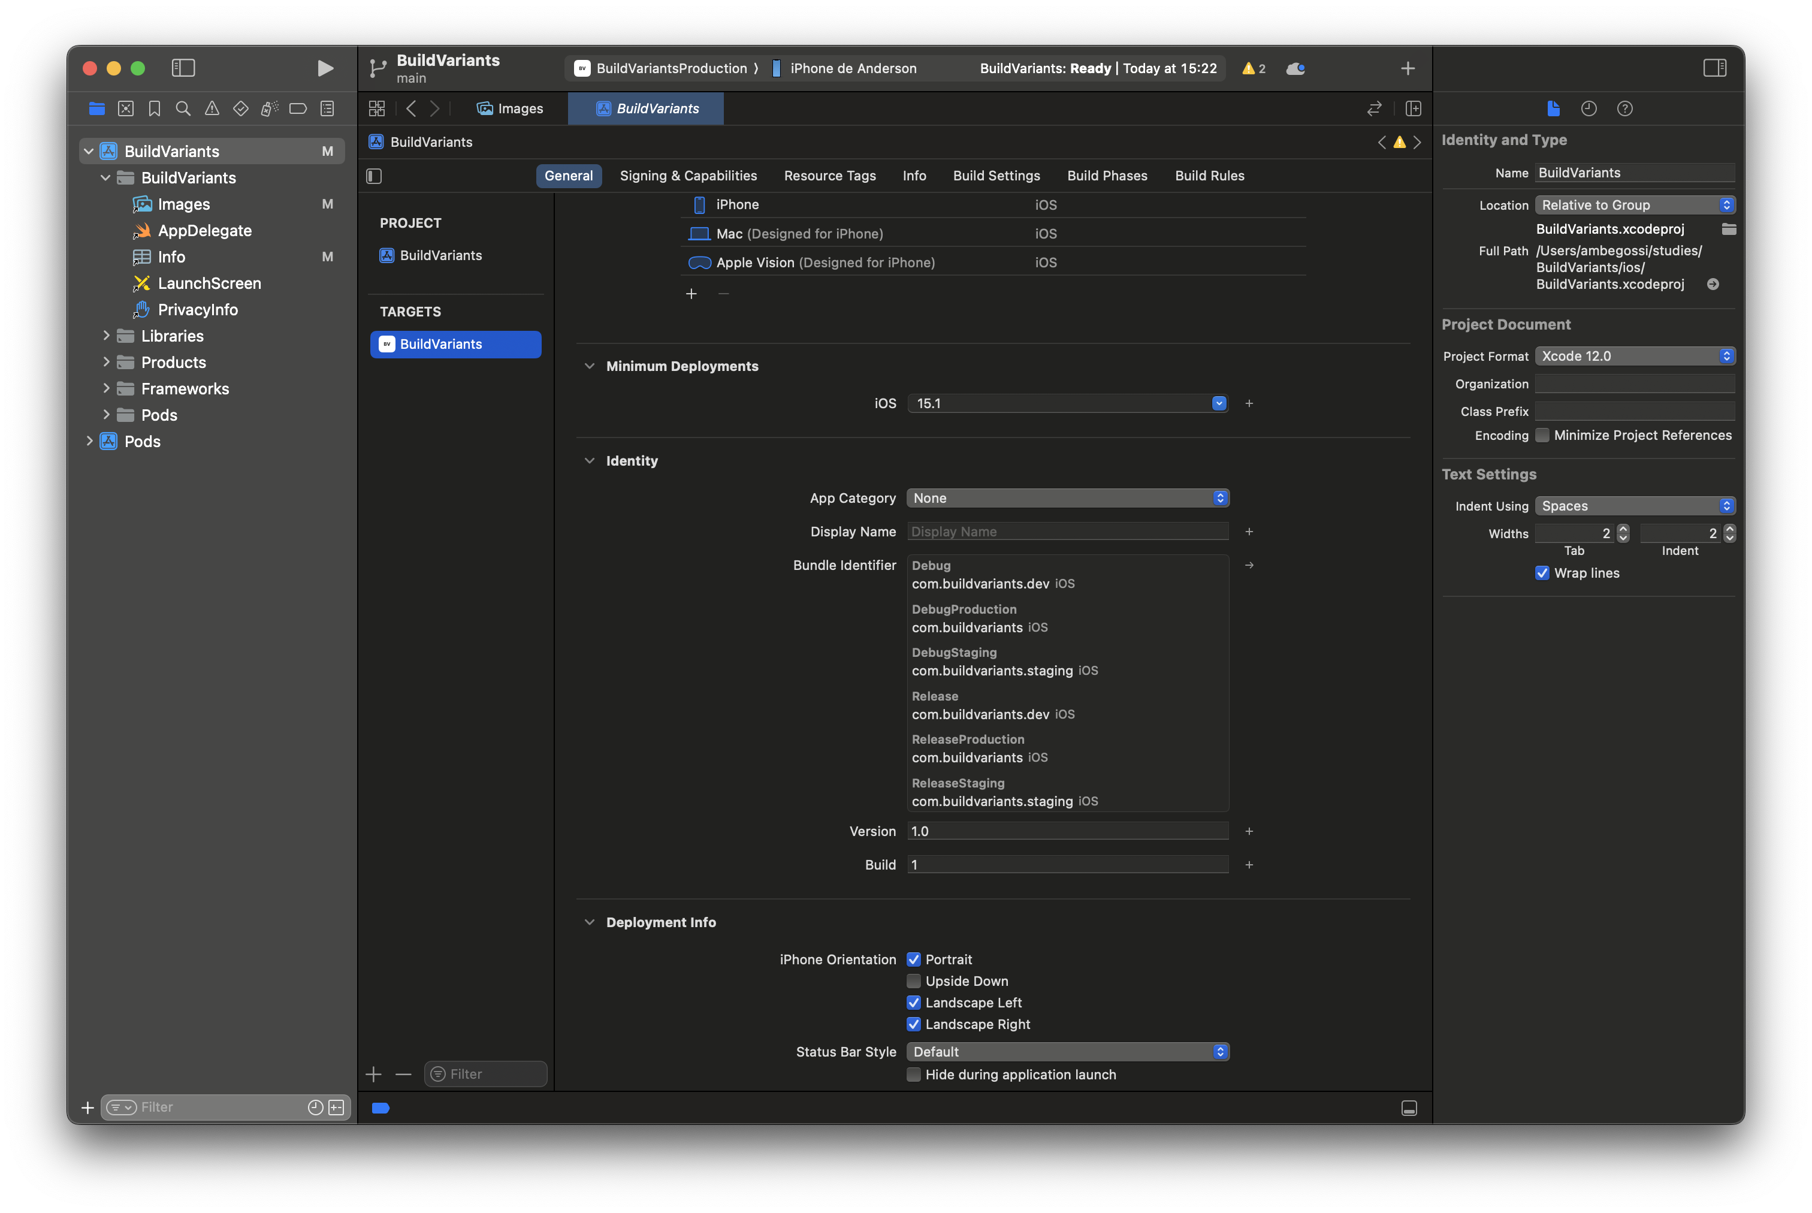Screen dimensions: 1812x1213
Task: Go back in editor history
Action: [412, 109]
